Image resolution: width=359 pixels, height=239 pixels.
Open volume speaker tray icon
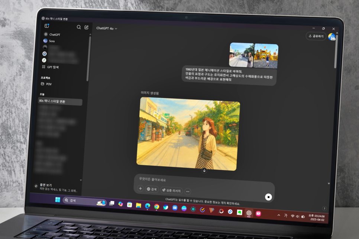(297, 216)
